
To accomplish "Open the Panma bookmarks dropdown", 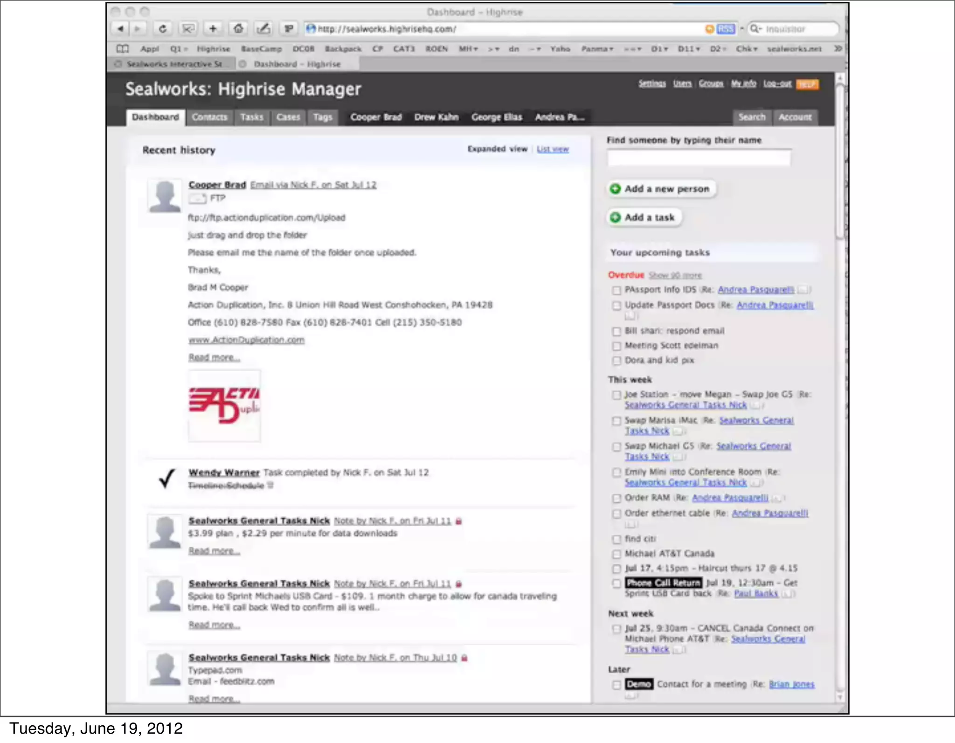I will point(597,49).
